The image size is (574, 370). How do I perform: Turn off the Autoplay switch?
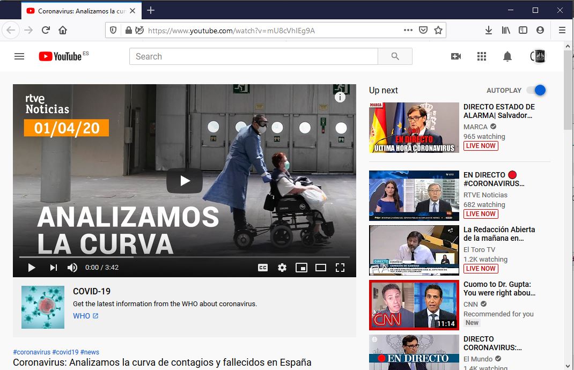pyautogui.click(x=536, y=91)
